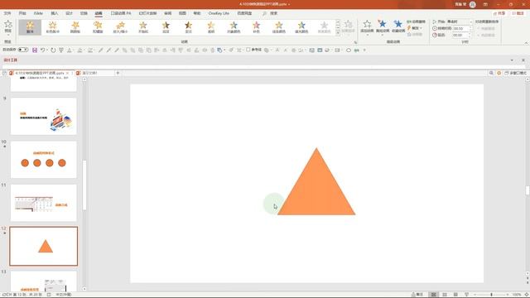This screenshot has height=298, width=530.
Task: Open the Add Animation gallery
Action: tap(367, 26)
